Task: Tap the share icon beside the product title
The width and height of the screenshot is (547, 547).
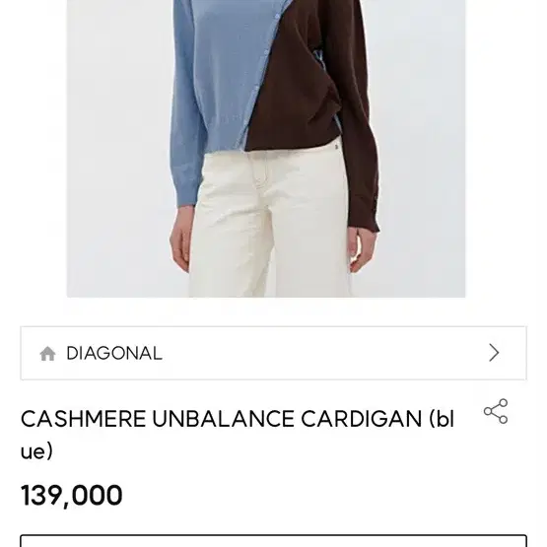Action: 496,411
